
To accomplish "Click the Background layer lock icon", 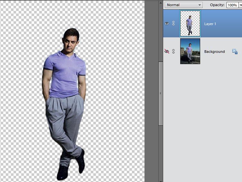I will point(235,52).
